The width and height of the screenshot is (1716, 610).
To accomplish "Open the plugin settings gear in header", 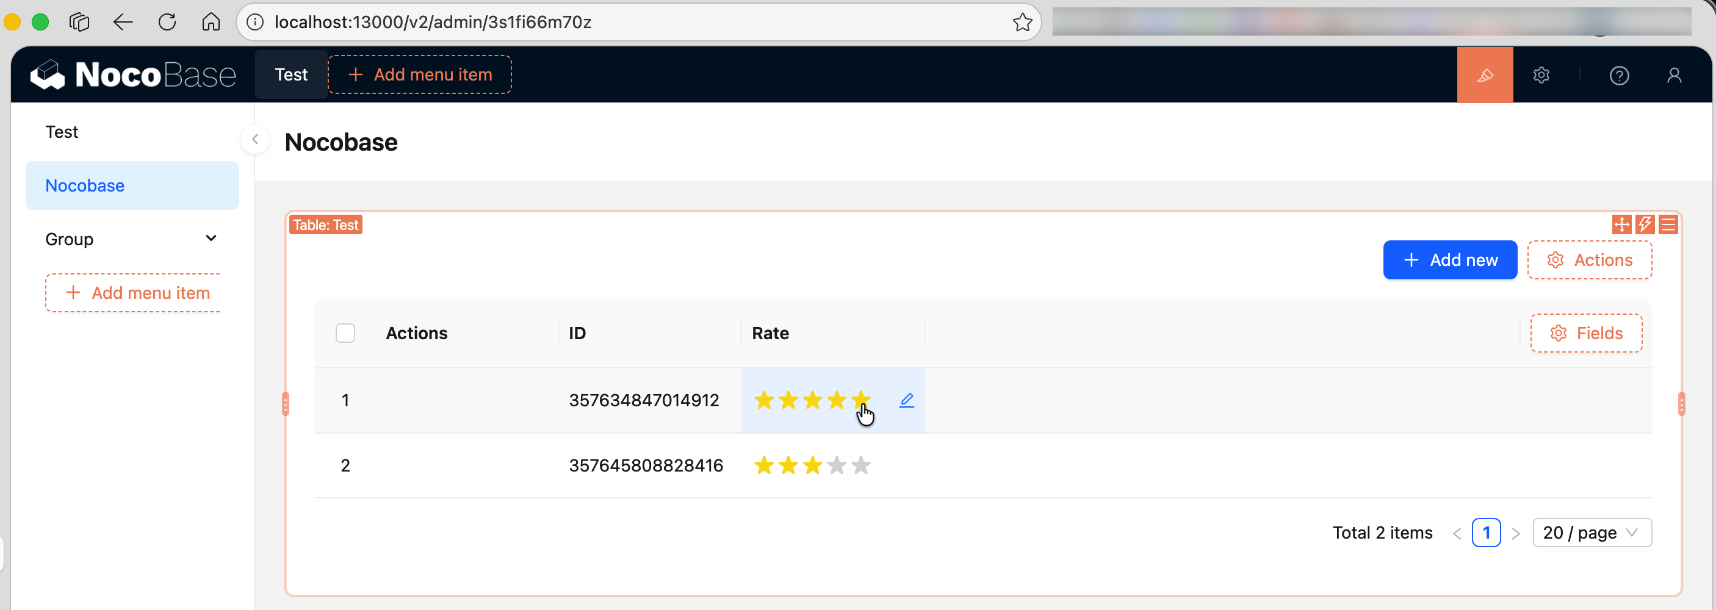I will (1541, 74).
